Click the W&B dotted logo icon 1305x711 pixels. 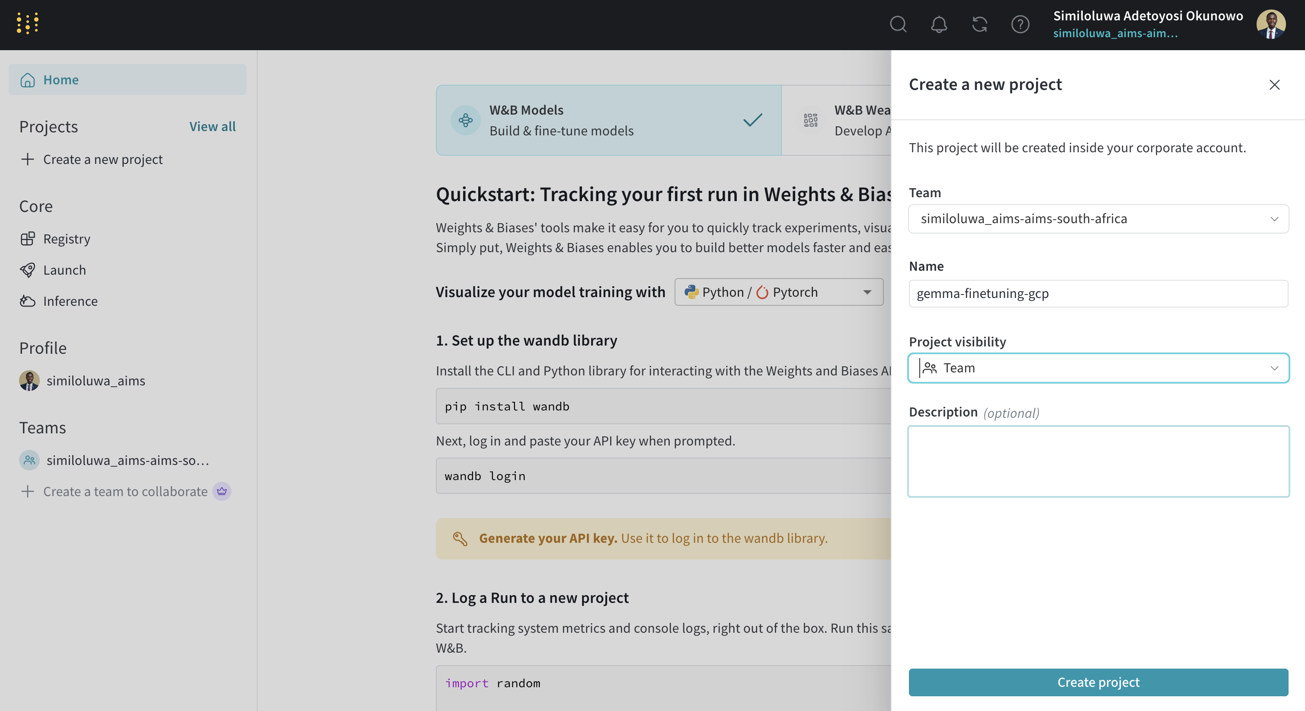(27, 24)
